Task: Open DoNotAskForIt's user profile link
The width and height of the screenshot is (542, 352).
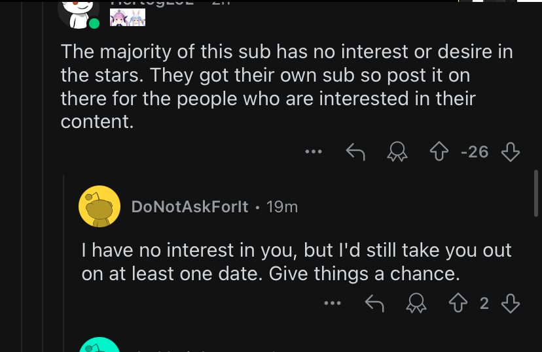Action: tap(190, 207)
